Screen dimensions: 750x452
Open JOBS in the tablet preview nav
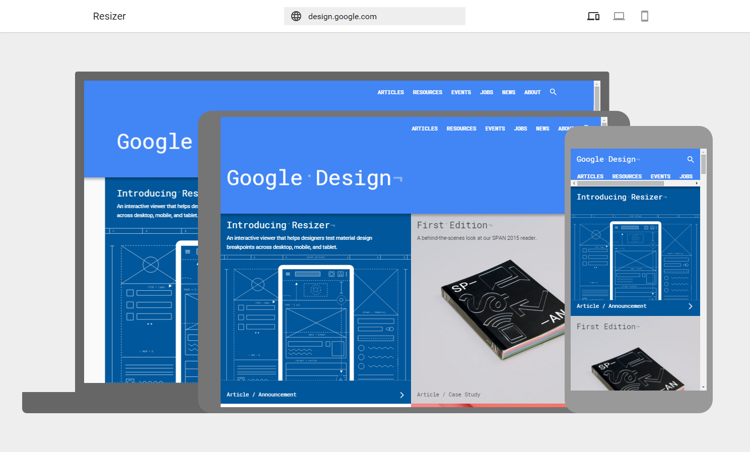tap(520, 128)
